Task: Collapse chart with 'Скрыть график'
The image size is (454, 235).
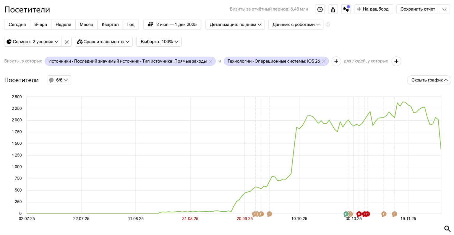Action: pos(429,80)
